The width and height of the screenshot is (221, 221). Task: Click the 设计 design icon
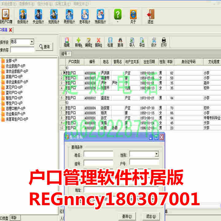click(154, 42)
